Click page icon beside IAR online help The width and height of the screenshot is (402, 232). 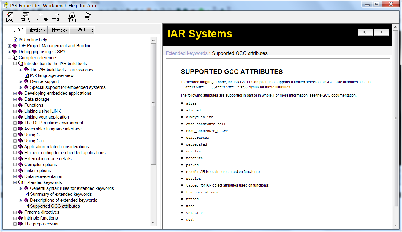(15, 40)
